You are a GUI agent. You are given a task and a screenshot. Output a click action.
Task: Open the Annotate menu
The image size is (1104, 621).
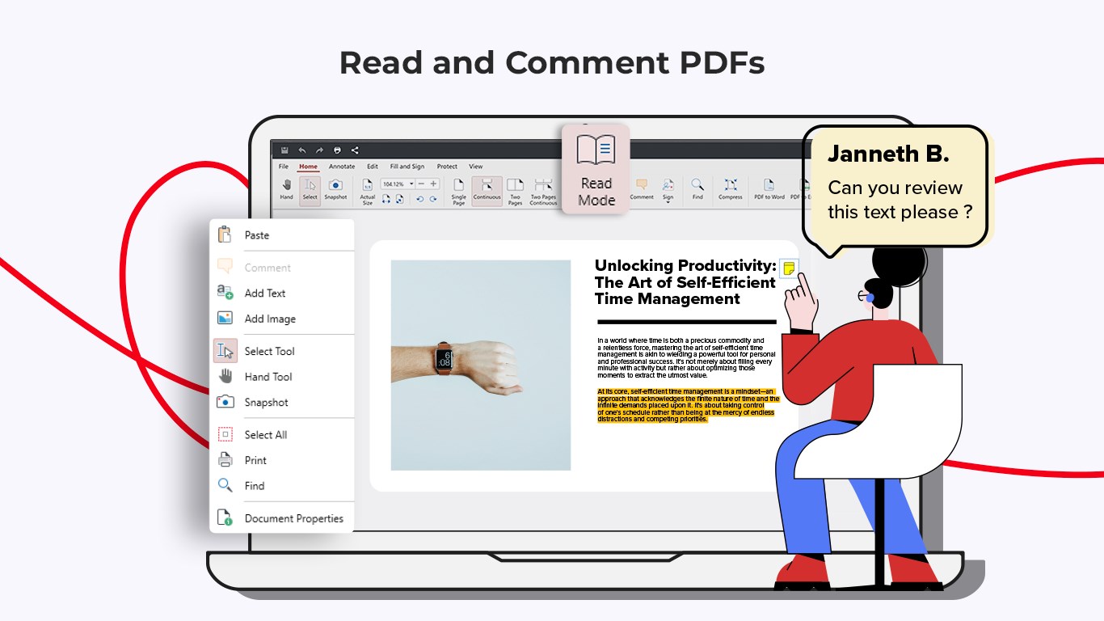[x=341, y=167]
